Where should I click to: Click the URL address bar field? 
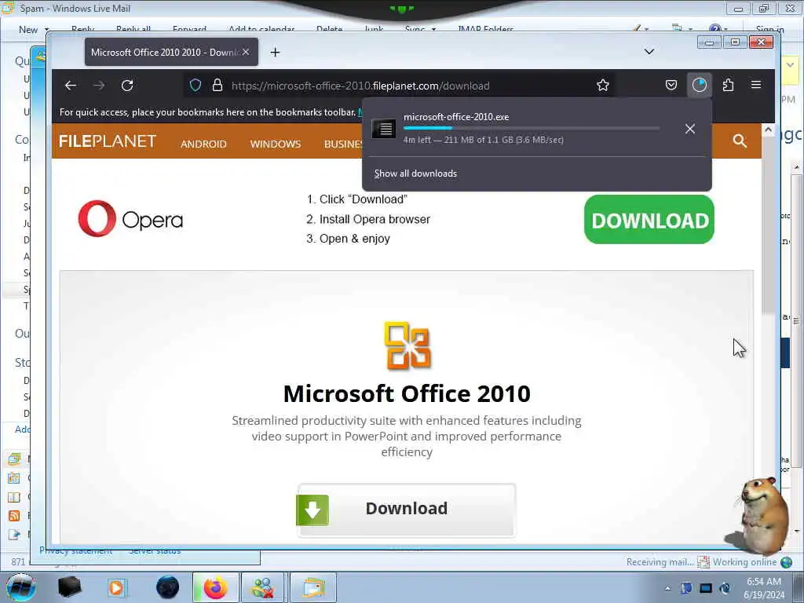click(400, 86)
